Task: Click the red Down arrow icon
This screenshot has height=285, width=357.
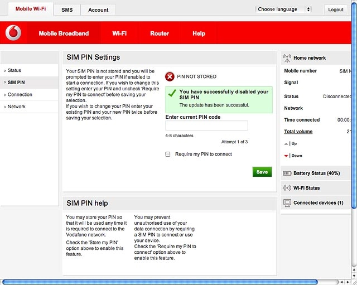Action: [x=286, y=156]
